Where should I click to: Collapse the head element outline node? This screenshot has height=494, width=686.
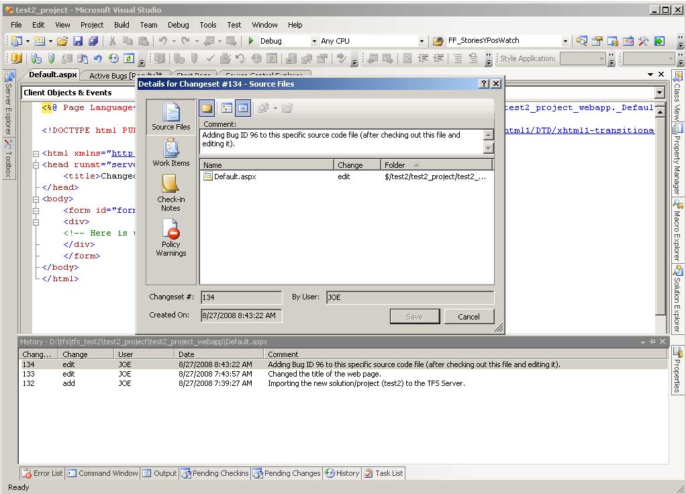coord(36,165)
